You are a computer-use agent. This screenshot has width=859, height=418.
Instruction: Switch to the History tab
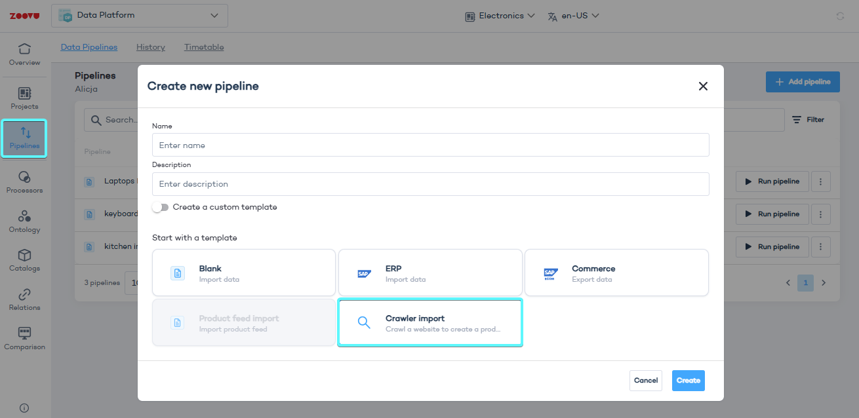point(151,47)
